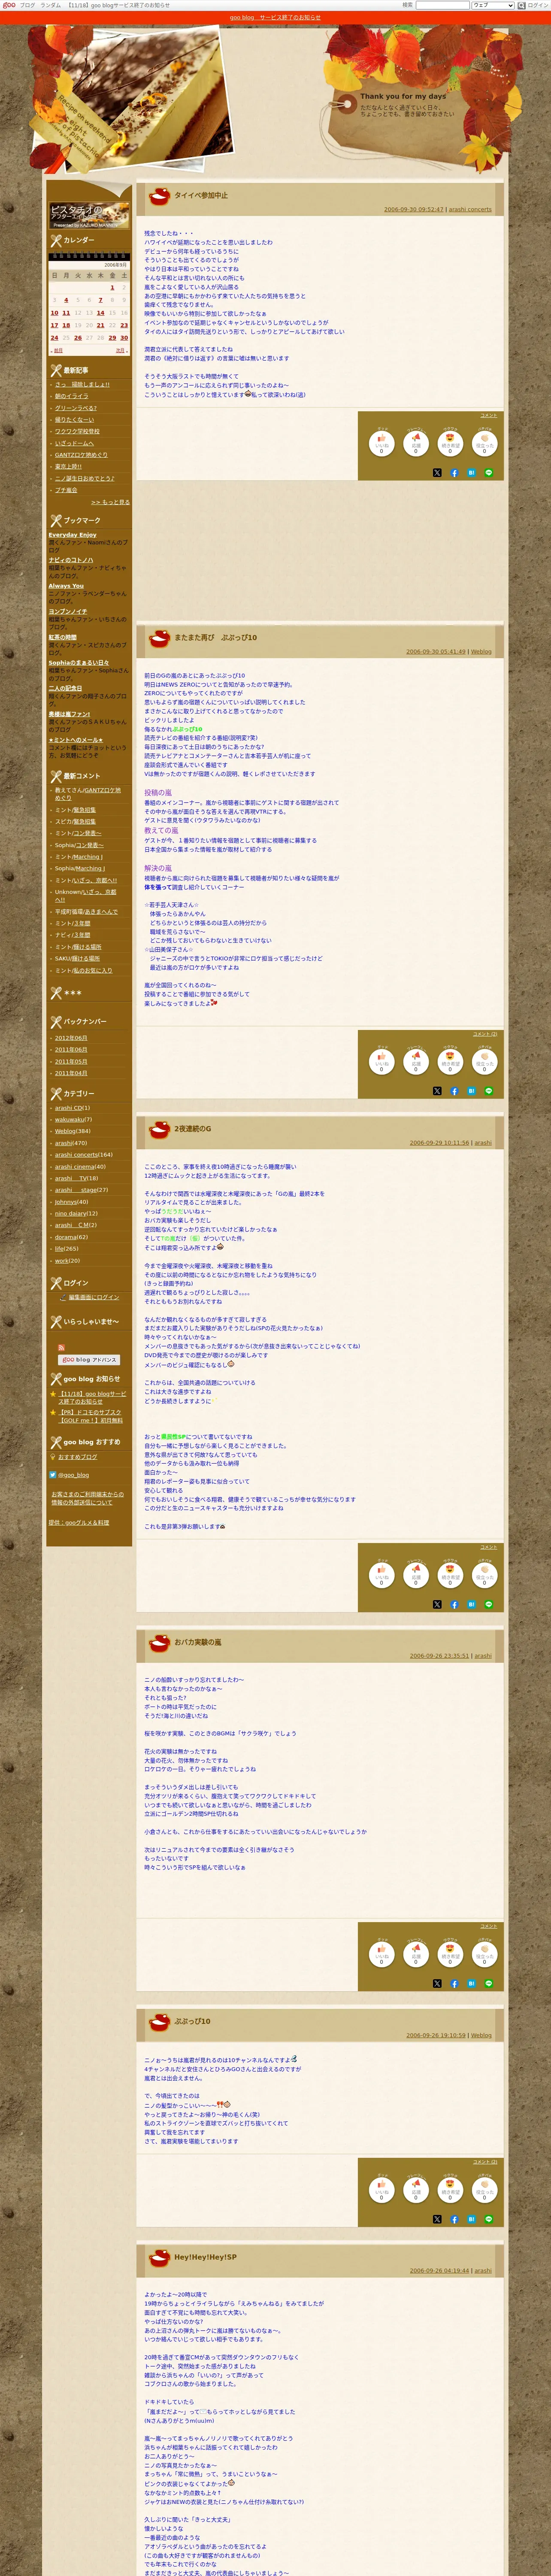Click 役立った reaction under 2夜連続のG post
Screen dimensions: 551x2576
pyautogui.click(x=484, y=1575)
